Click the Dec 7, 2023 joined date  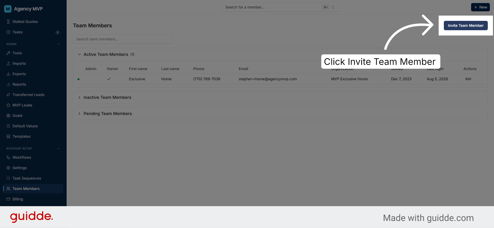click(x=401, y=79)
